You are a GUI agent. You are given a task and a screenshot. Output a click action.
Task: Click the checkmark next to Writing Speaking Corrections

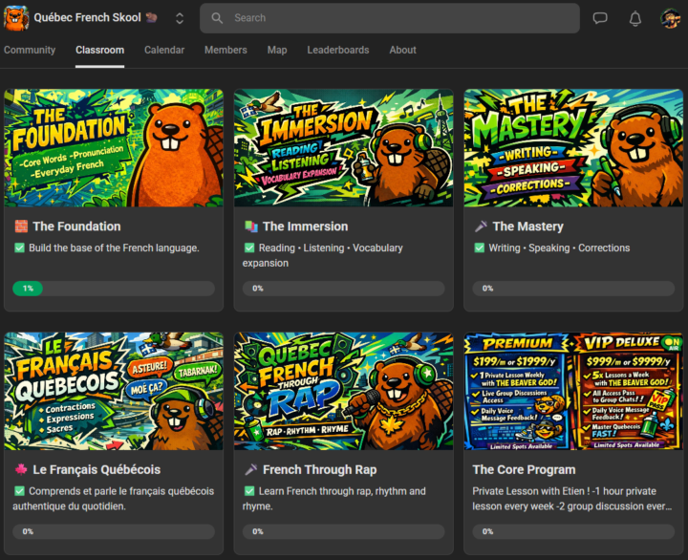click(480, 248)
